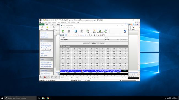The image size is (179, 100).
Task: Show hidden system tray icons
Action: click(x=163, y=98)
